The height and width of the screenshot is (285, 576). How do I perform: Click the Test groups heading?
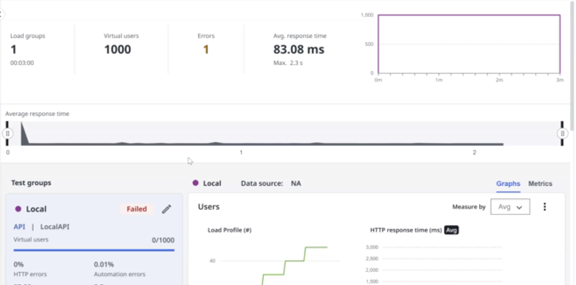tap(31, 183)
